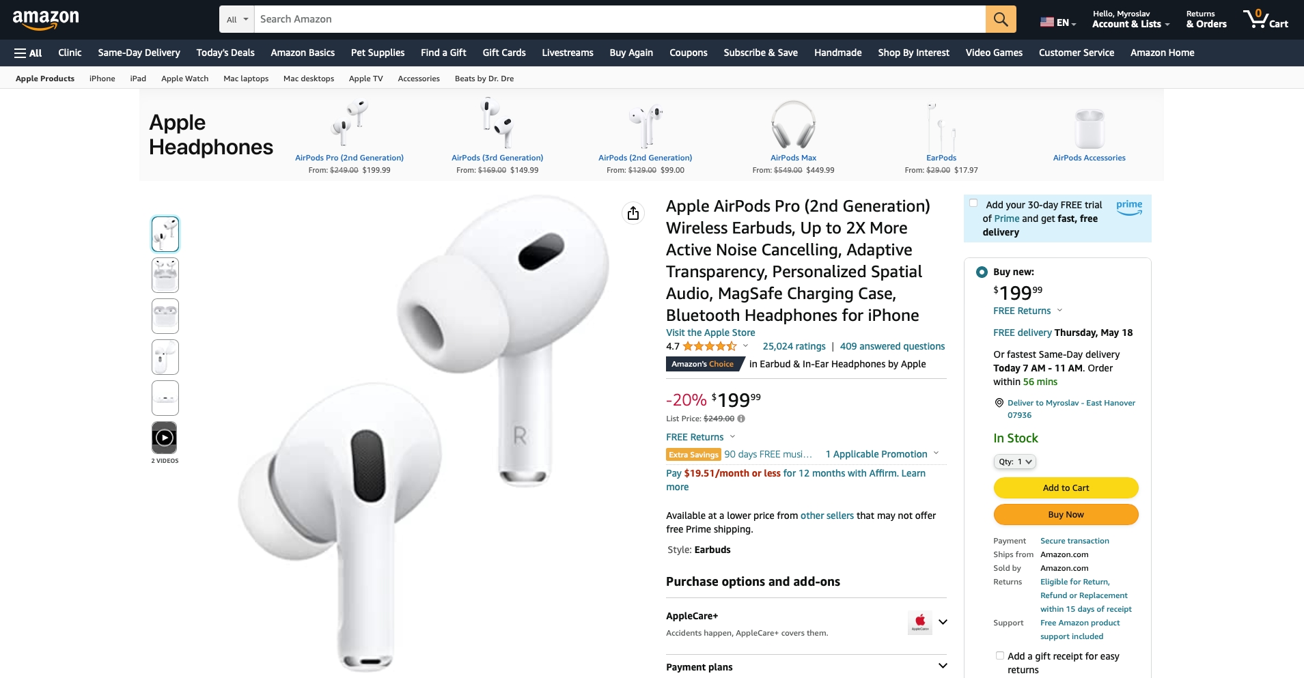This screenshot has height=678, width=1304.
Task: Select the Buy new radio button
Action: click(982, 272)
